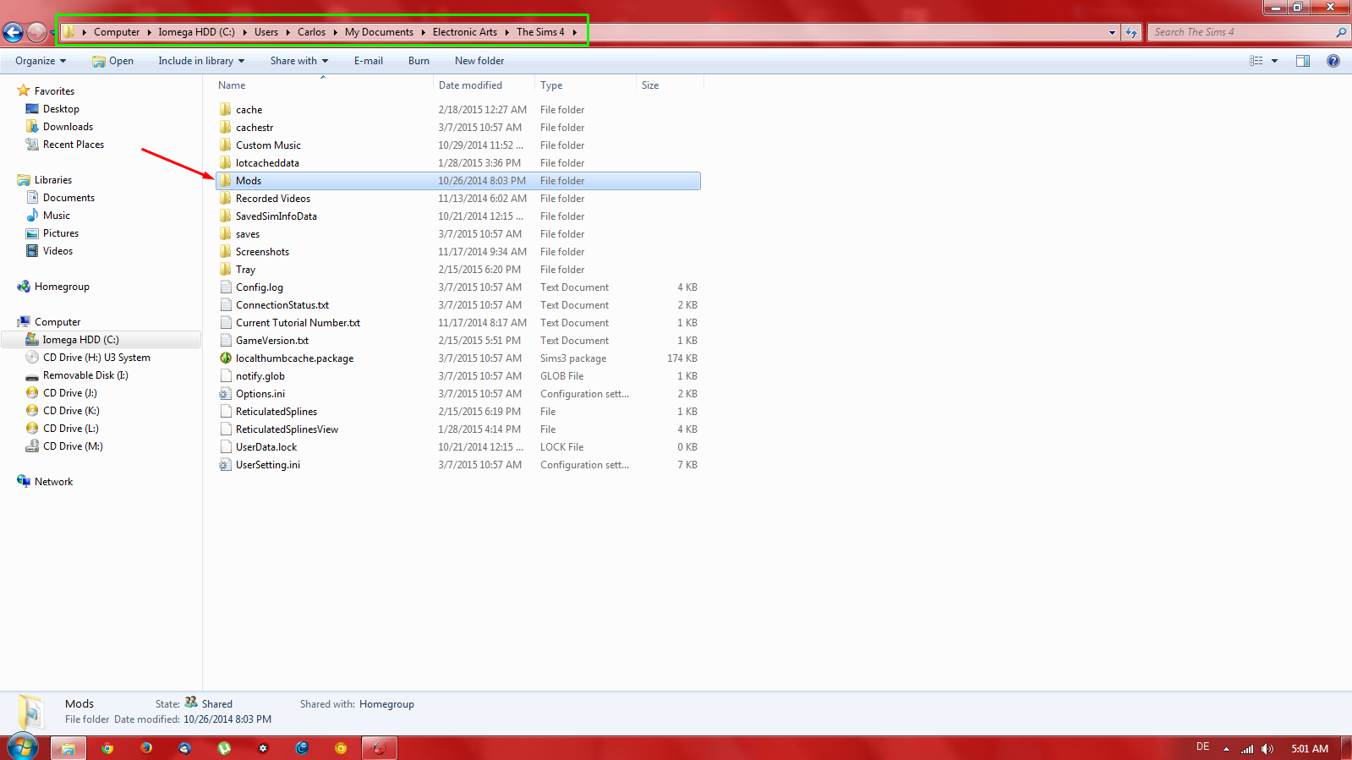Open Network in navigation pane
The height and width of the screenshot is (760, 1352).
pos(53,482)
